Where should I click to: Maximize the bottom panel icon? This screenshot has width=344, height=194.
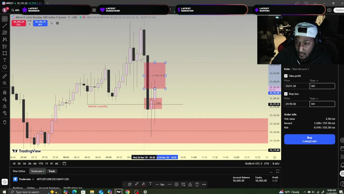(x=278, y=171)
